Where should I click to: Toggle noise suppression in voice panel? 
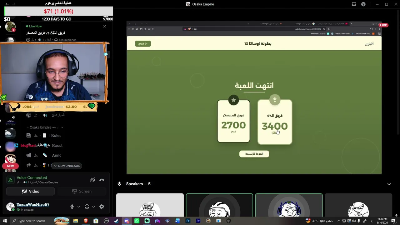pos(92,180)
